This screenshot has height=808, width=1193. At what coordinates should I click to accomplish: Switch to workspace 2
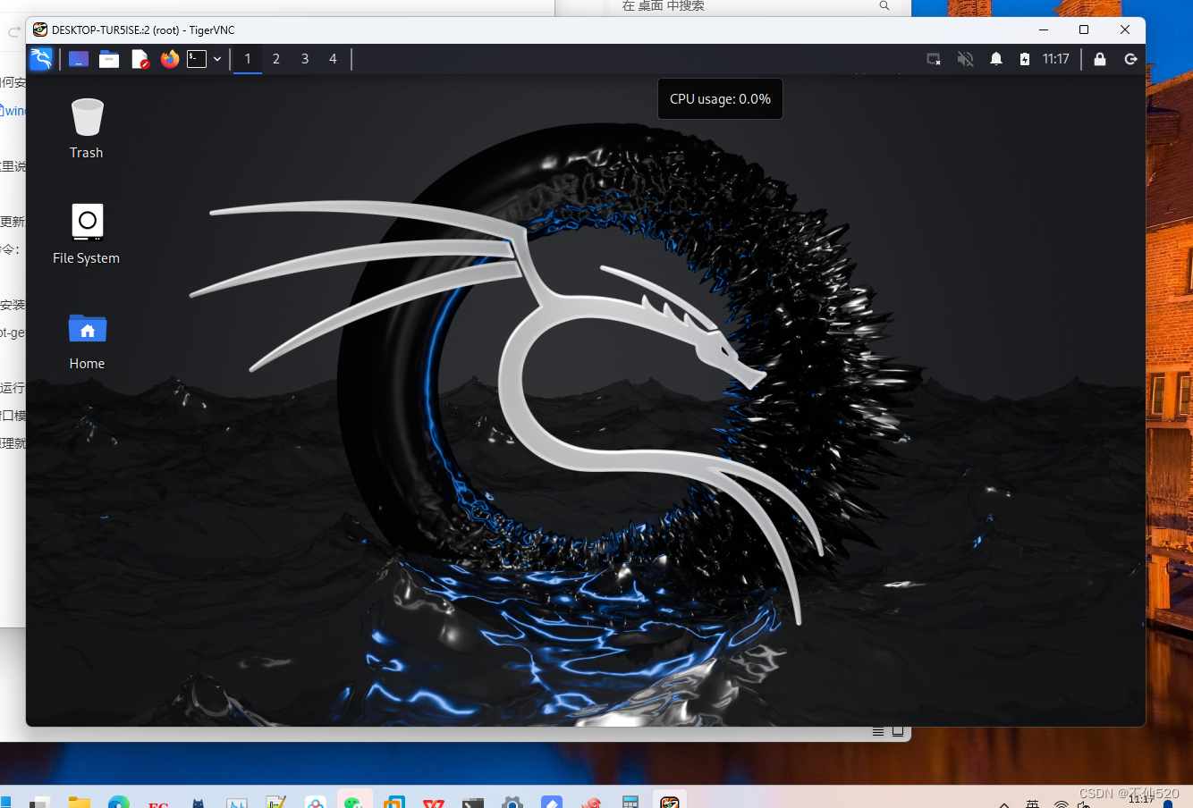[x=276, y=59]
